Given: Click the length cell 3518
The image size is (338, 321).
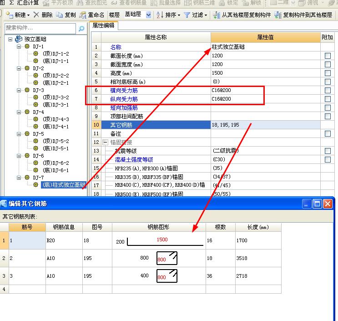Looking at the screenshot, I should pos(258,258).
